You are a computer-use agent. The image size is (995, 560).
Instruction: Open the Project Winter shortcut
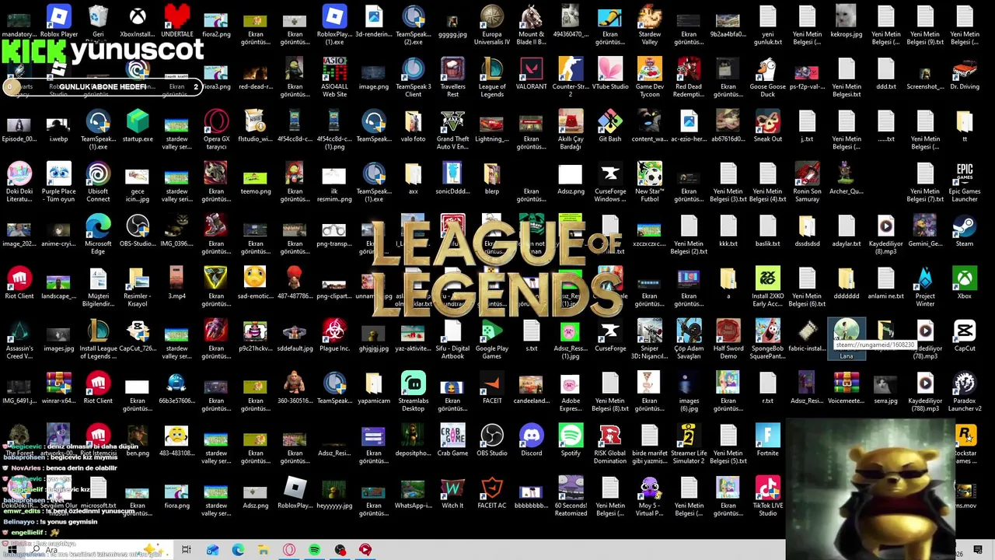(925, 286)
